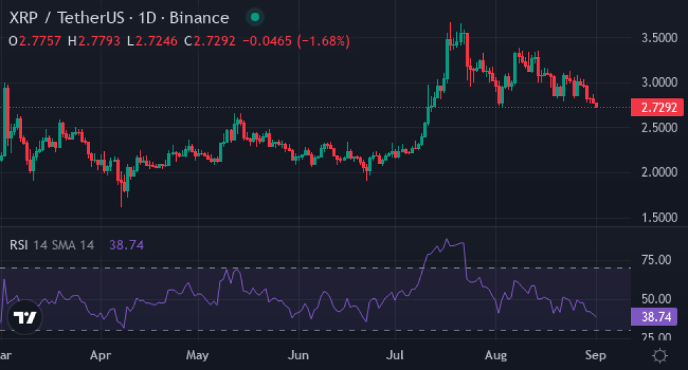
Task: Click the open price O2.7757 value
Action: point(35,41)
